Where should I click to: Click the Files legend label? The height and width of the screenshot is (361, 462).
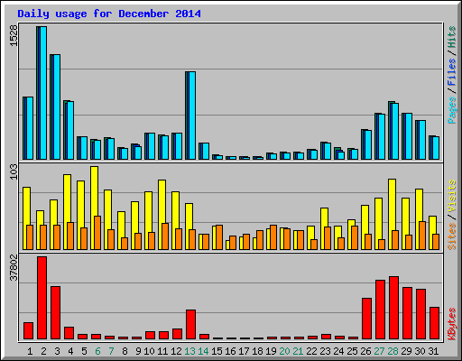pos(452,72)
